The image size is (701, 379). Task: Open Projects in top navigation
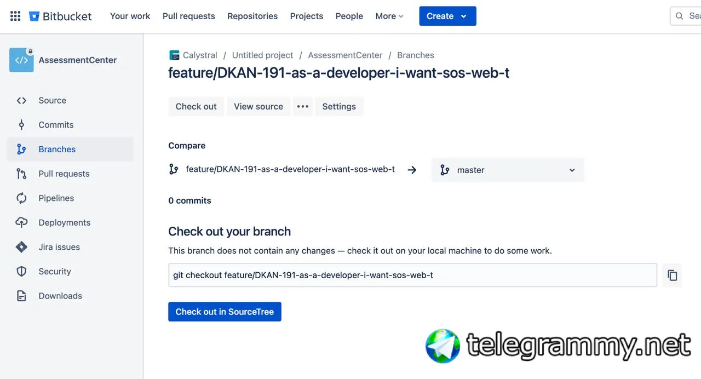[x=307, y=16]
